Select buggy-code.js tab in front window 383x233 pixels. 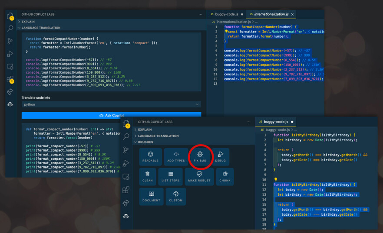pos(276,122)
